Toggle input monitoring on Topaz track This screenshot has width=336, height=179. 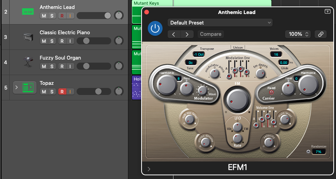(x=70, y=91)
